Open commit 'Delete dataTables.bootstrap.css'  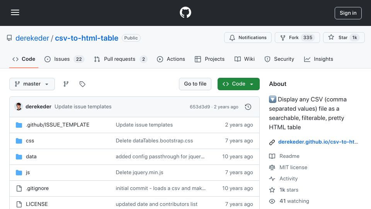(x=154, y=141)
